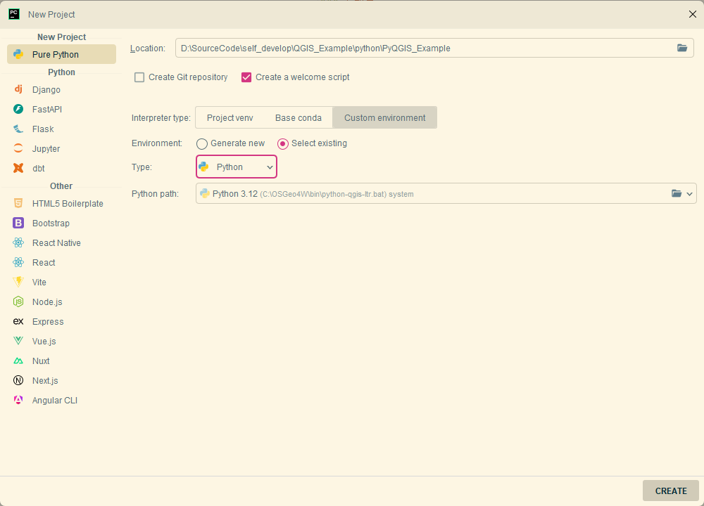Pick the Express project icon
704x506 pixels.
pos(18,321)
